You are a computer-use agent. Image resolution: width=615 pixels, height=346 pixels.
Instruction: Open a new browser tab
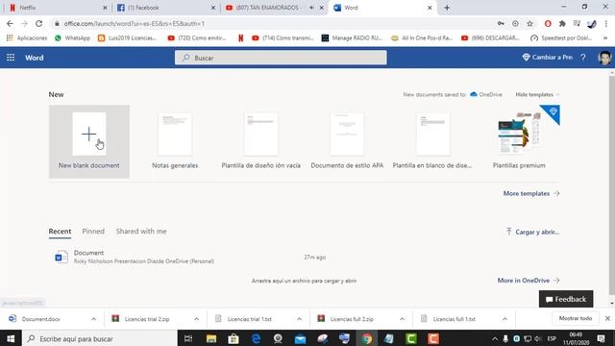click(x=447, y=8)
